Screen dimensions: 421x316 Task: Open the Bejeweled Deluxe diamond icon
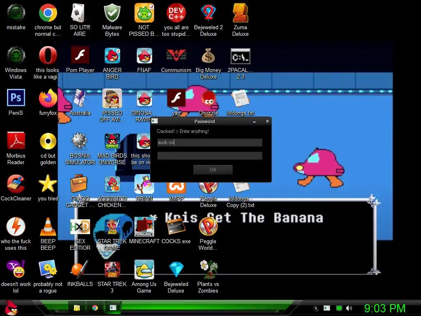(176, 270)
